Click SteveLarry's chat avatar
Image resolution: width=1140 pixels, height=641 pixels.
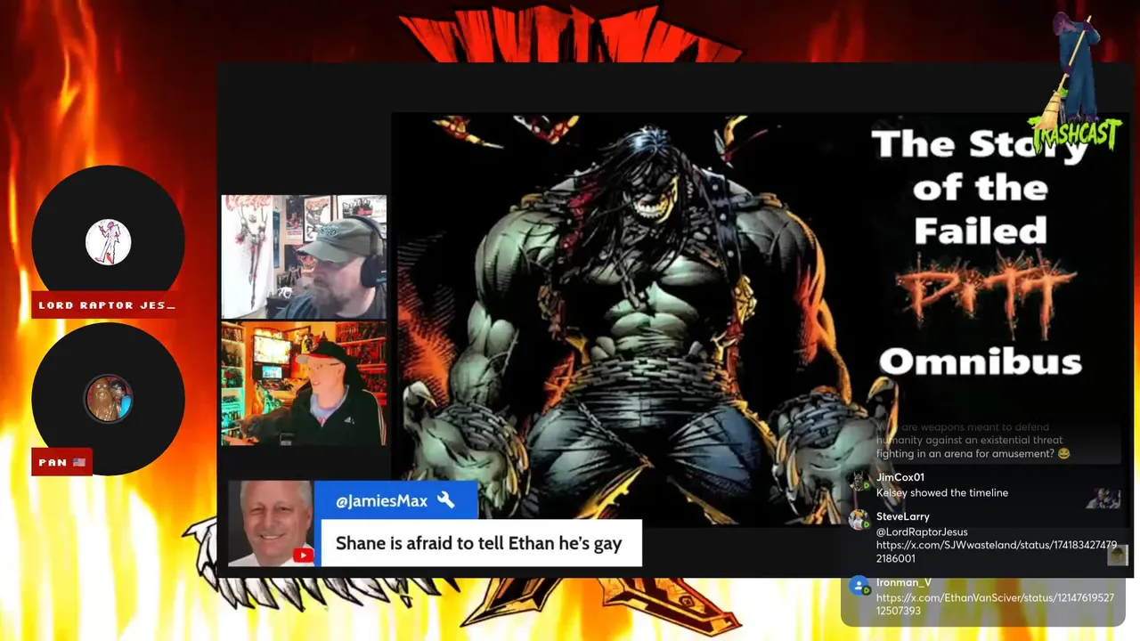pyautogui.click(x=859, y=520)
